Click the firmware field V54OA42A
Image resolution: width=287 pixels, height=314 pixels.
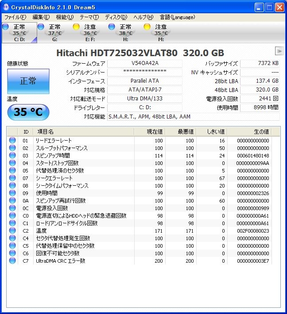(x=145, y=64)
